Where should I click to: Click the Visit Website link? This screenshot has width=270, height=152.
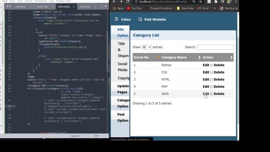152,19
